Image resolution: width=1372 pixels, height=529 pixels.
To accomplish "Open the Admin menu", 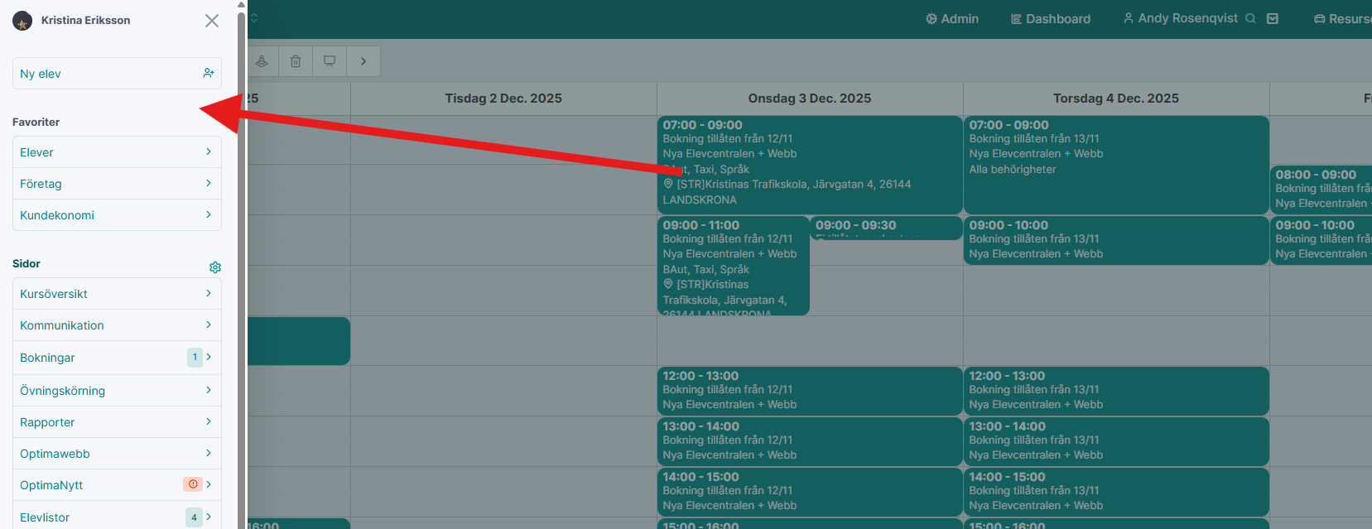I will pyautogui.click(x=952, y=18).
